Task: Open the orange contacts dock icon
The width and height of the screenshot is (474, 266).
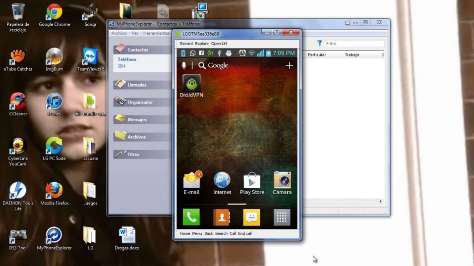Action: click(x=222, y=217)
